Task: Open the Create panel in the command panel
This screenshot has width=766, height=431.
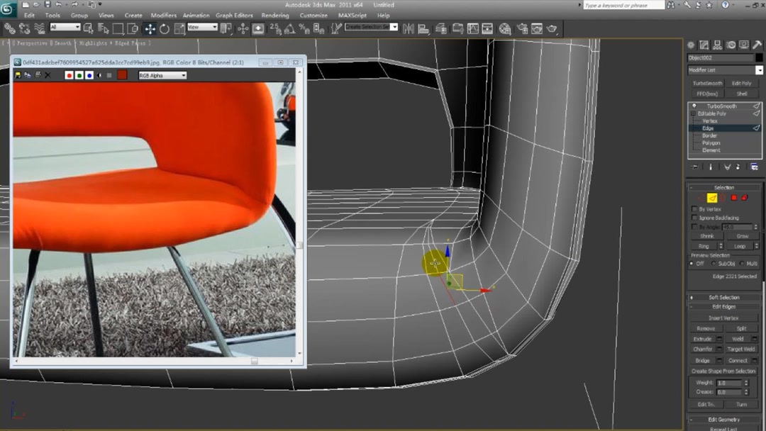Action: 690,44
